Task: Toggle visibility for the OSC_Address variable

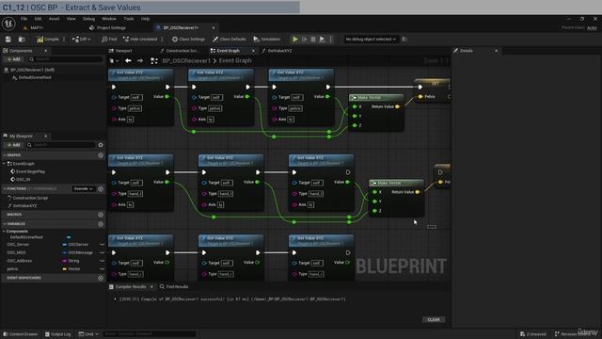Action: (102, 261)
